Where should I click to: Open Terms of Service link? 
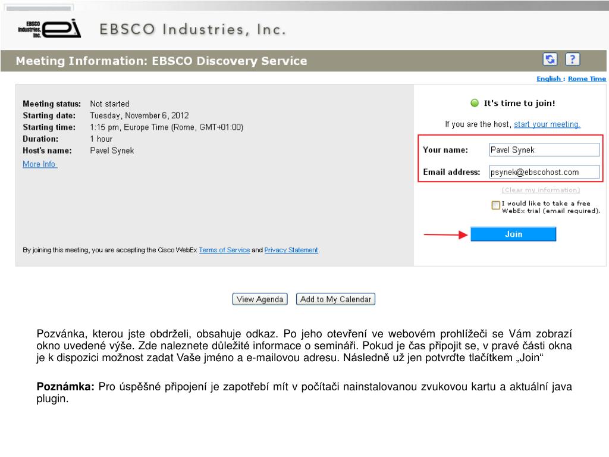pos(224,250)
